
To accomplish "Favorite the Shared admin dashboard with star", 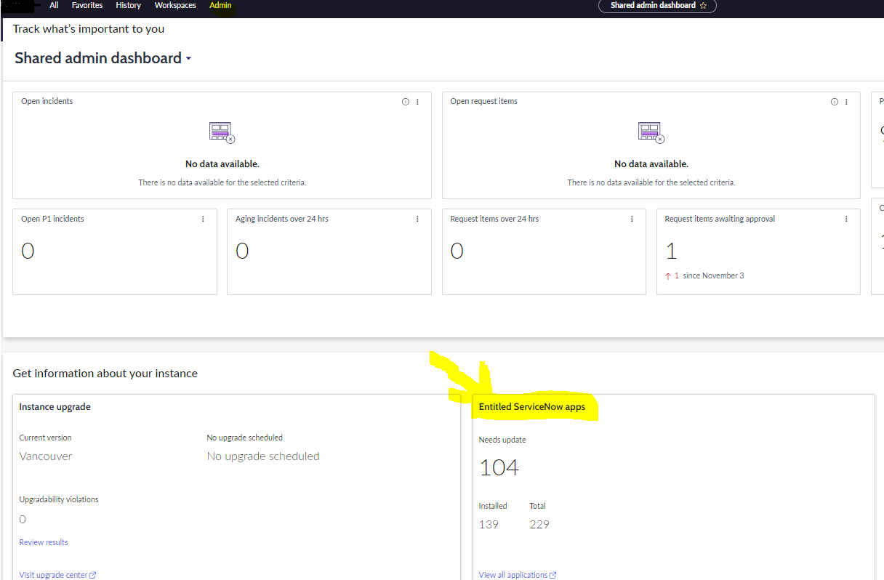I will click(x=703, y=5).
